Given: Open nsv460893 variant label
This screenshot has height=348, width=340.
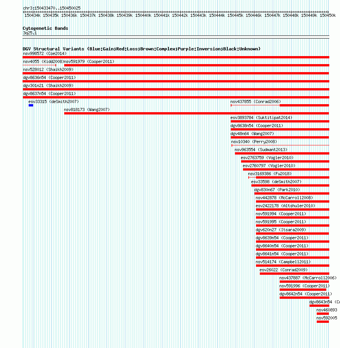Looking at the screenshot, I should 327,310.
